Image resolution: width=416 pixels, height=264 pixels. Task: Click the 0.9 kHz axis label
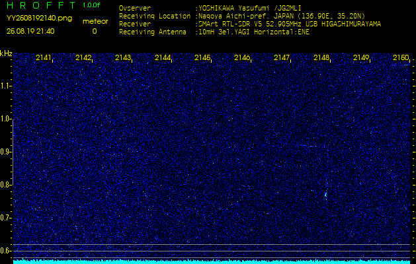[6, 152]
